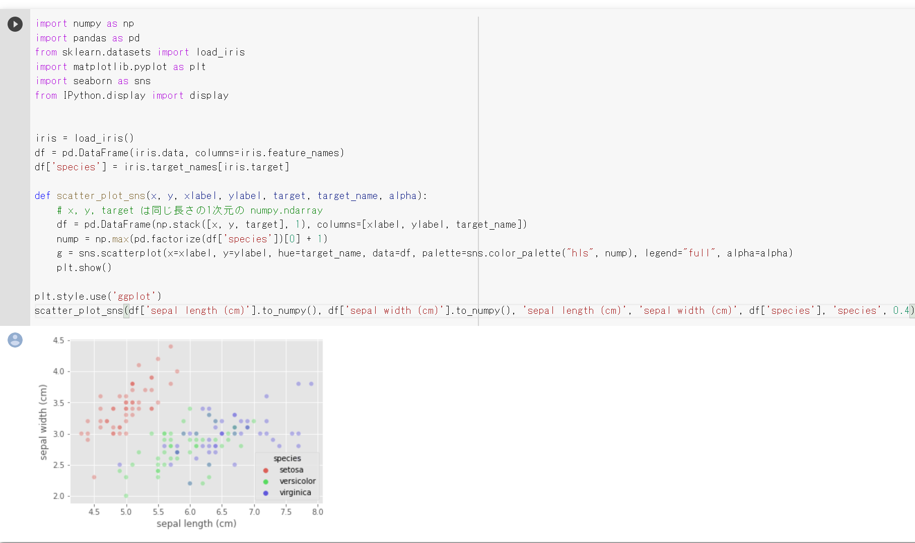Click the 'sepal width (cm)' y-axis label
This screenshot has width=915, height=543.
[43, 422]
